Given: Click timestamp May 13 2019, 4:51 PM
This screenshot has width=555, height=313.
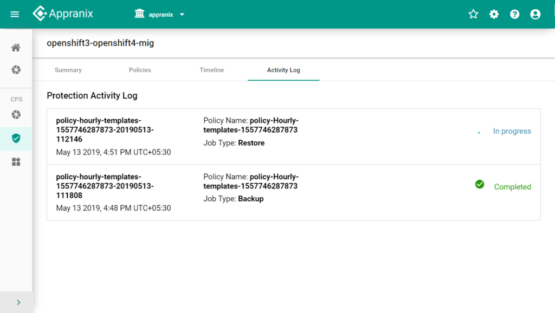Looking at the screenshot, I should [x=114, y=152].
